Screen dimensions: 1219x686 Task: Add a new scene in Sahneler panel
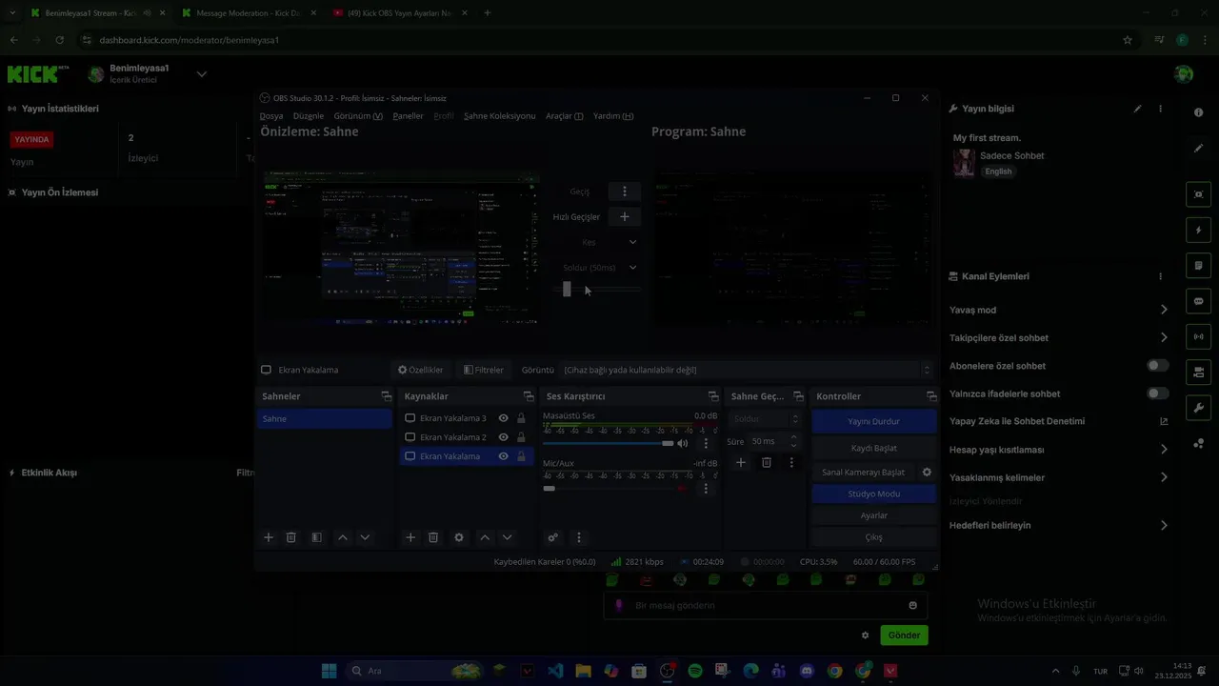tap(269, 537)
